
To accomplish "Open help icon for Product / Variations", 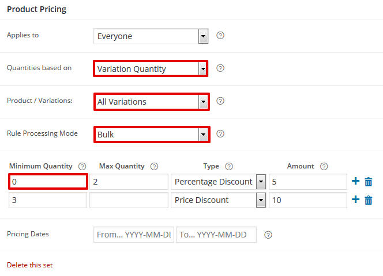I will pos(220,101).
